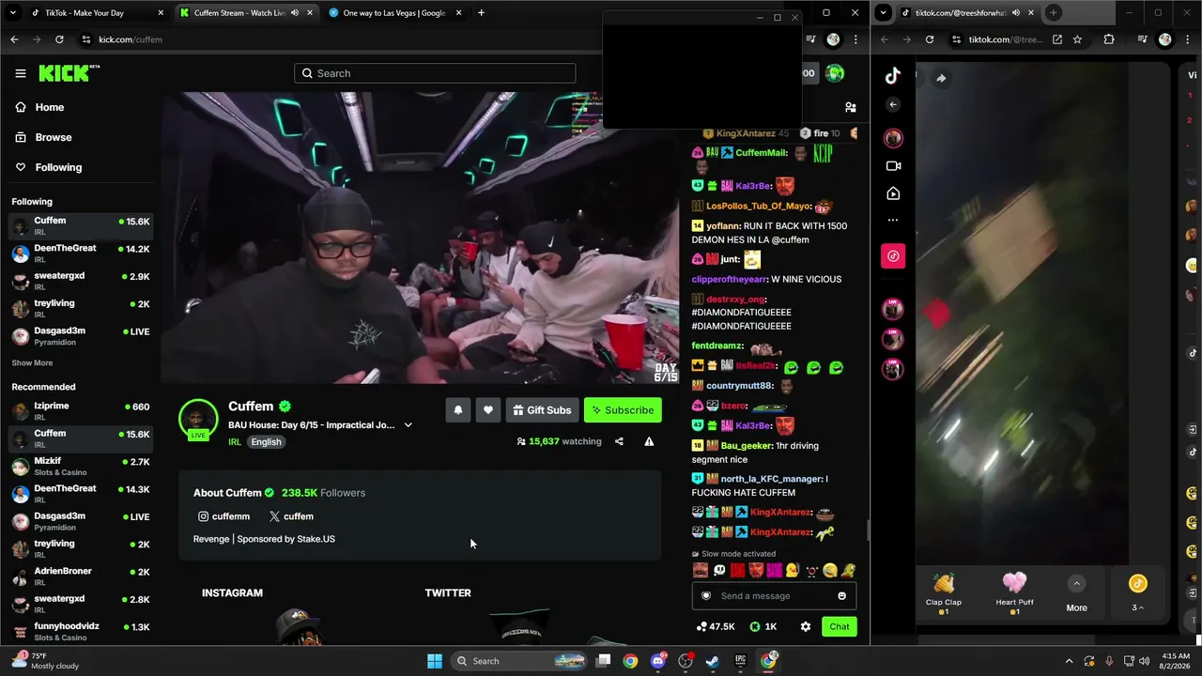1202x676 pixels.
Task: Click the IRL category link under stream title
Action: 235,442
